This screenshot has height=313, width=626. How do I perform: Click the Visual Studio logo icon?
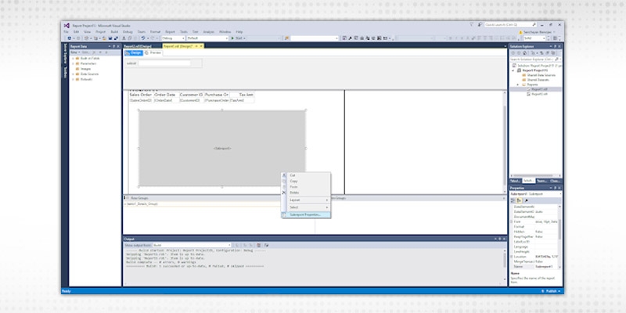tap(66, 25)
